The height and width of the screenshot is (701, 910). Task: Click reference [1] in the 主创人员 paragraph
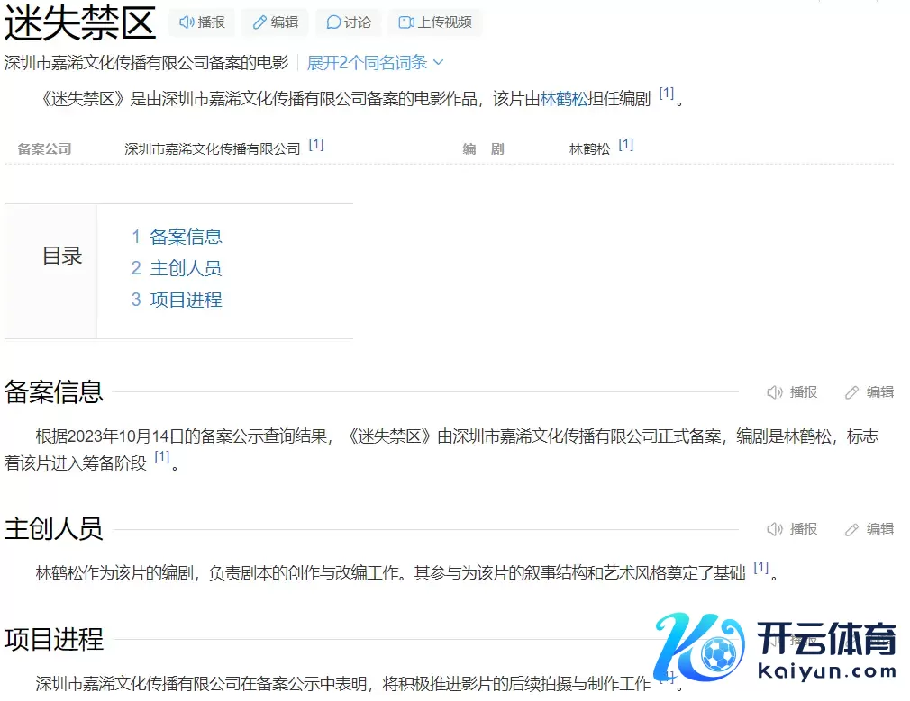[761, 567]
